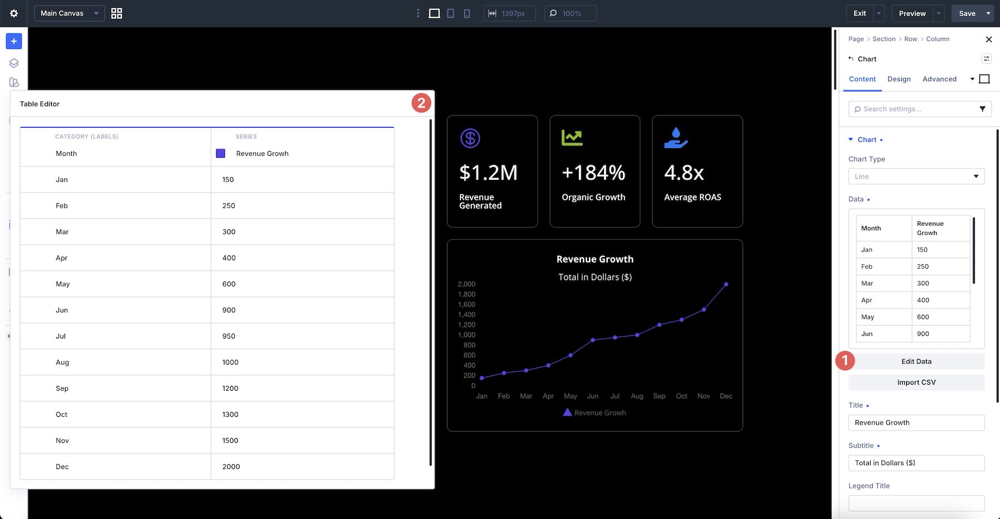Expand the Exit button dropdown arrow

(x=879, y=13)
